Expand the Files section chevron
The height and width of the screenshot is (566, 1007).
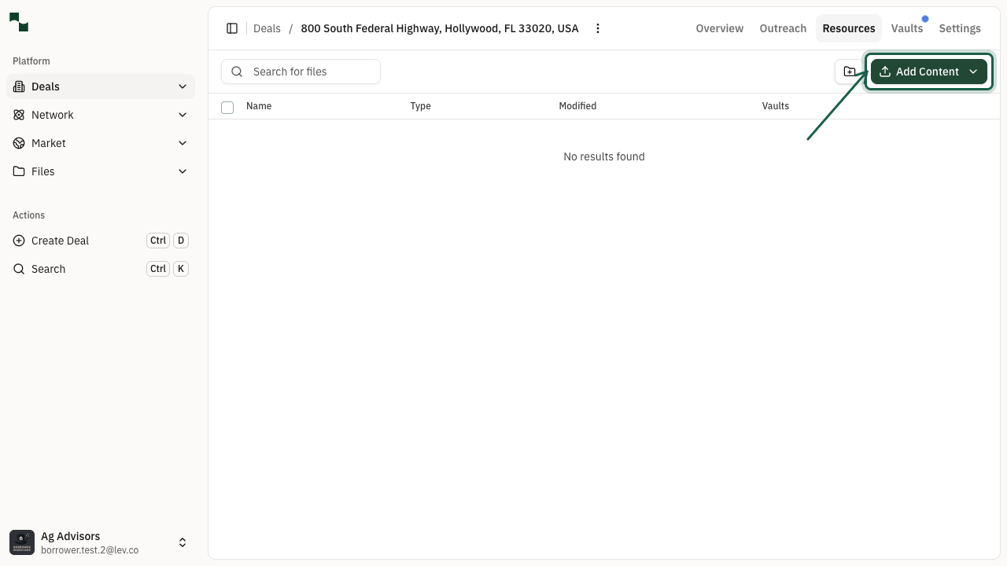[183, 171]
